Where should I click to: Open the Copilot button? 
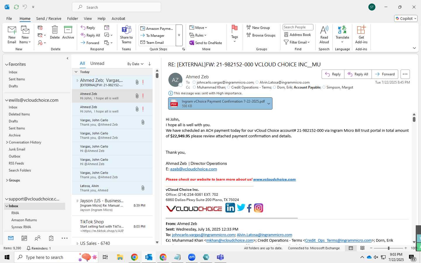406,18
